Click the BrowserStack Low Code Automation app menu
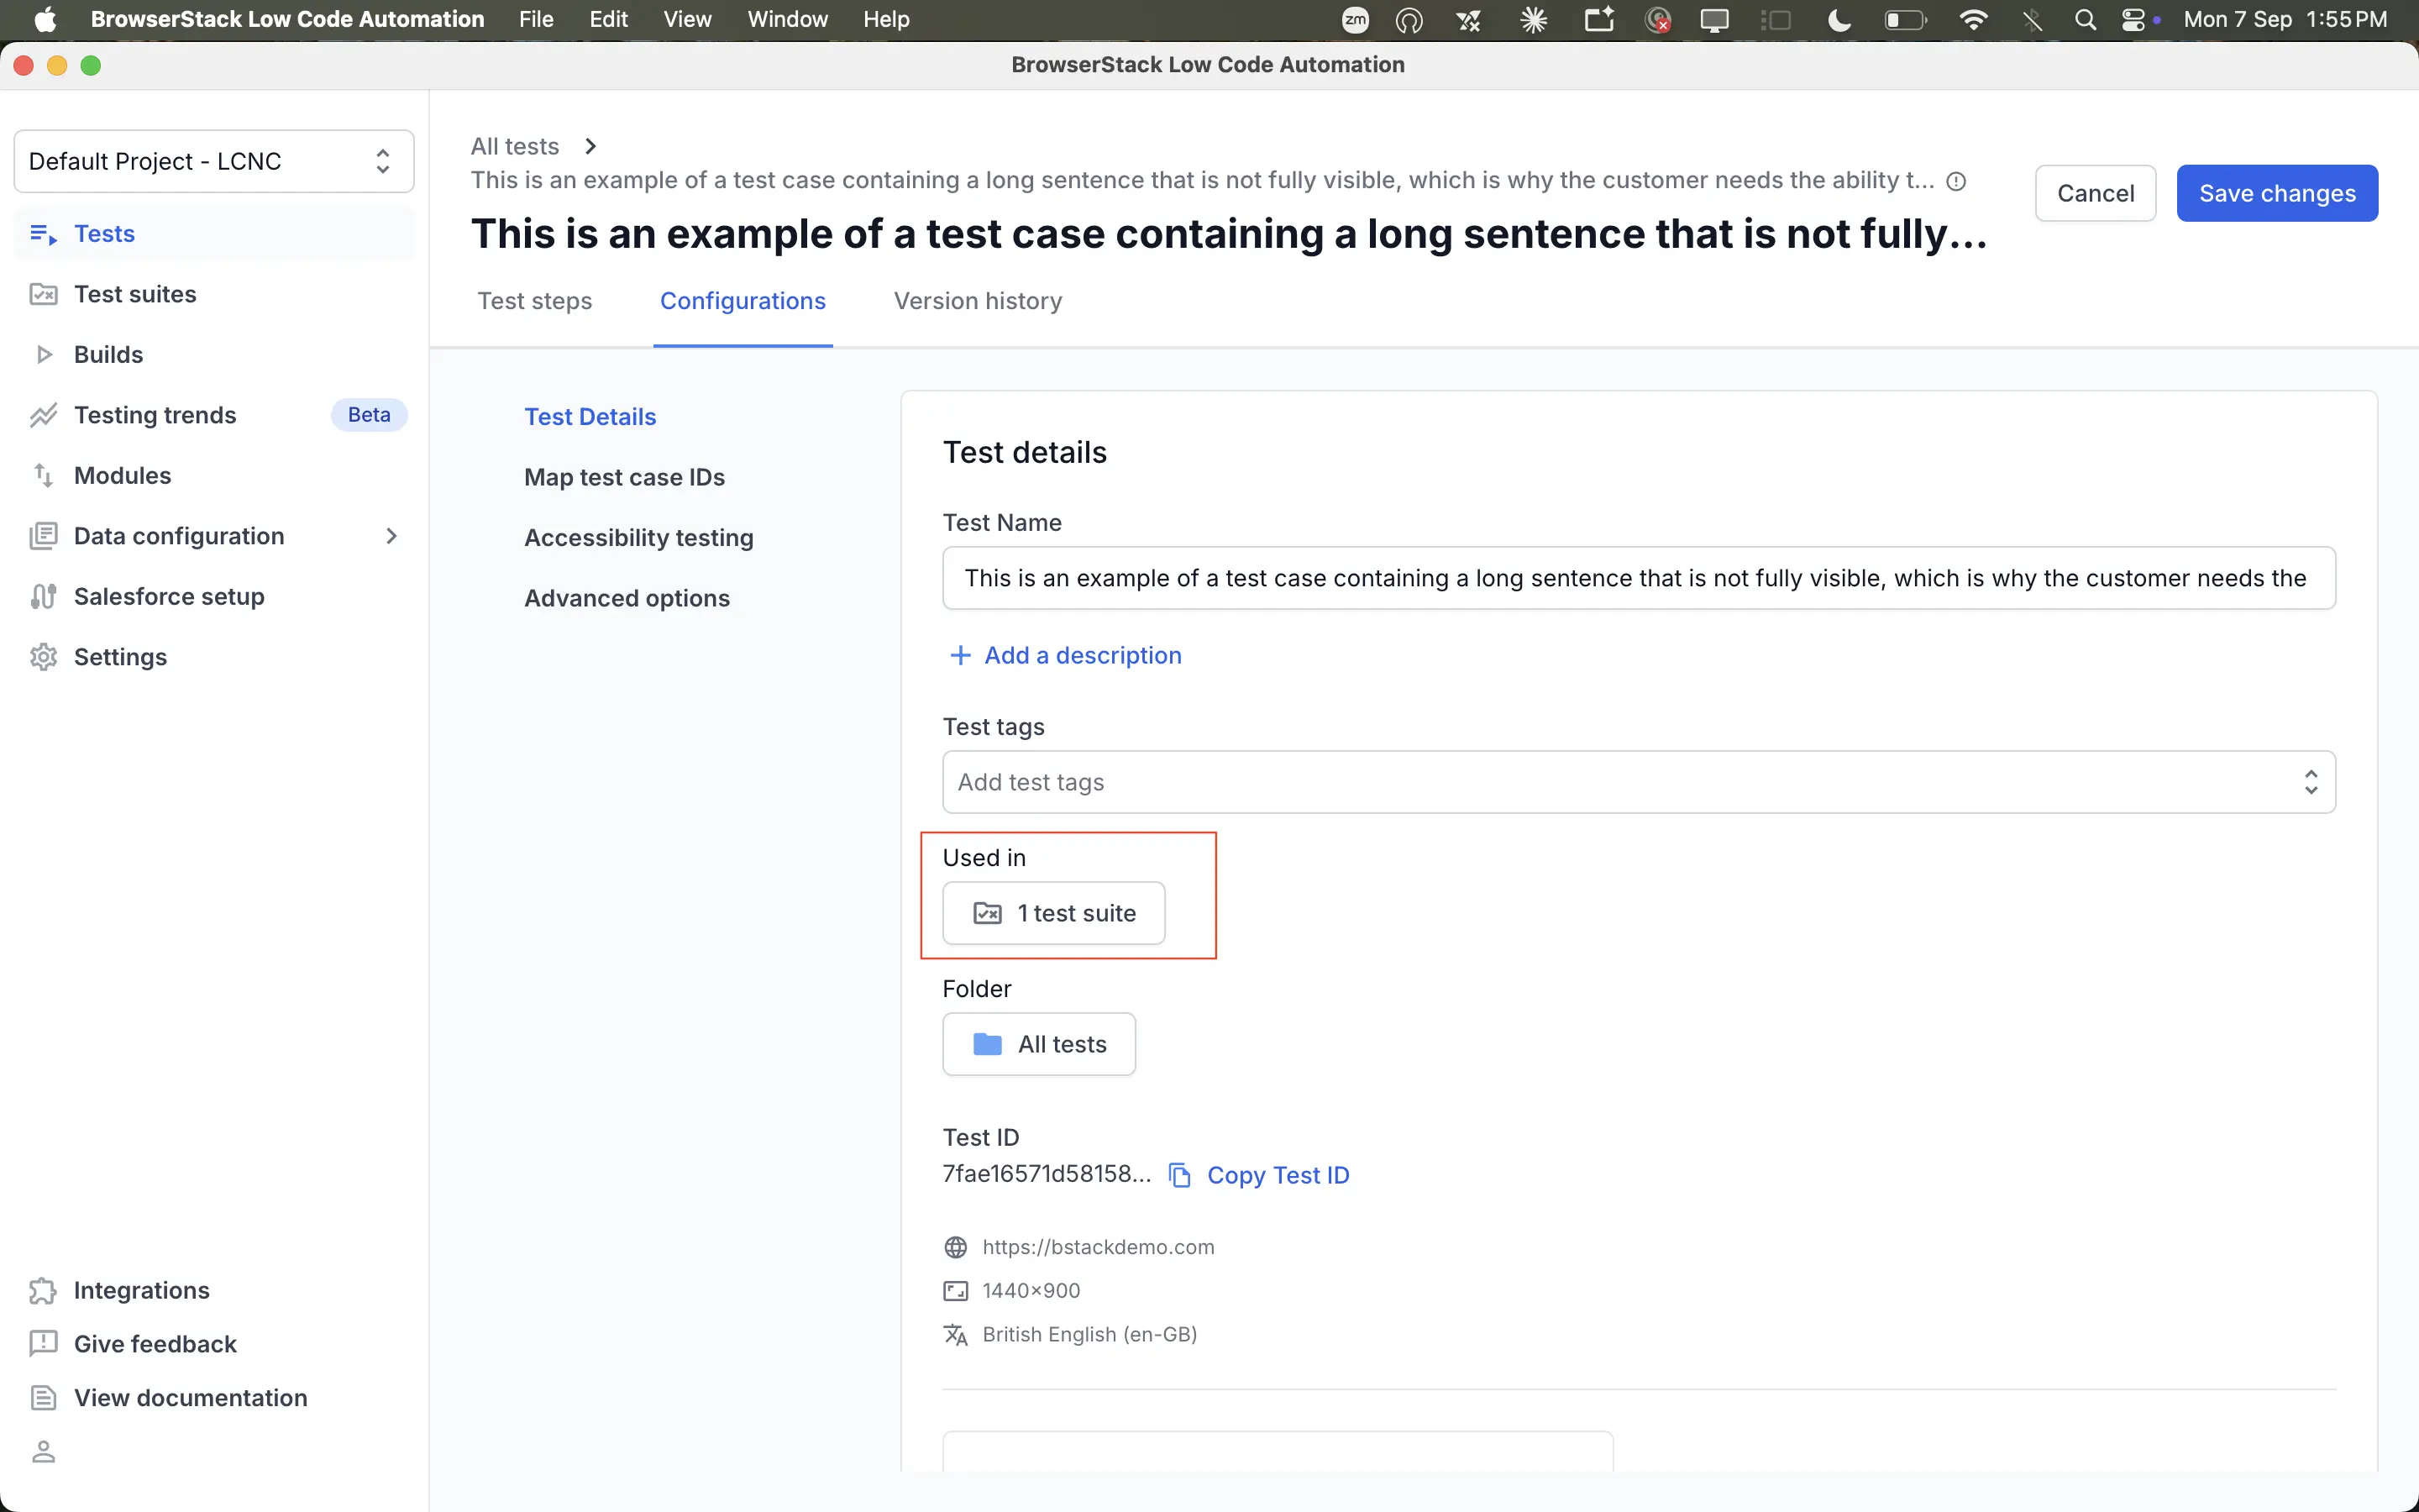2419x1512 pixels. (x=287, y=19)
